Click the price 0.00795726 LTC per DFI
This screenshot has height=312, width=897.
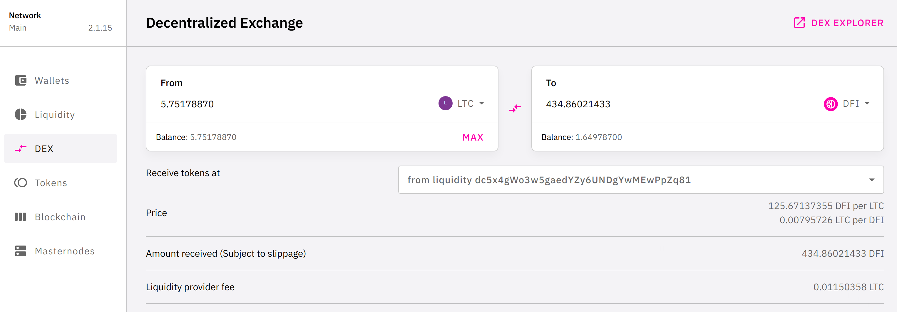click(x=831, y=221)
